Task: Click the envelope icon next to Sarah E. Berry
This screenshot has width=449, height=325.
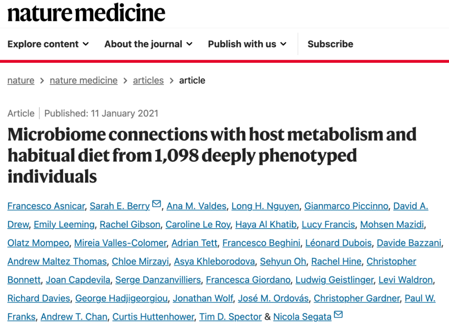Action: pos(156,204)
